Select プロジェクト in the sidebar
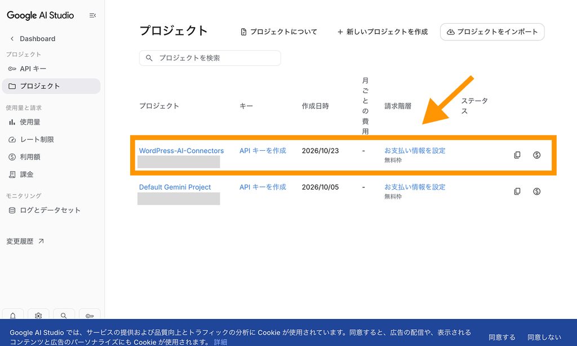Image resolution: width=577 pixels, height=346 pixels. click(x=51, y=86)
